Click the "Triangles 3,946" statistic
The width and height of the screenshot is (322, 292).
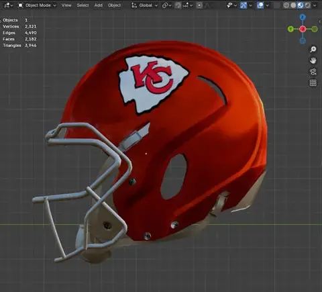(x=19, y=45)
